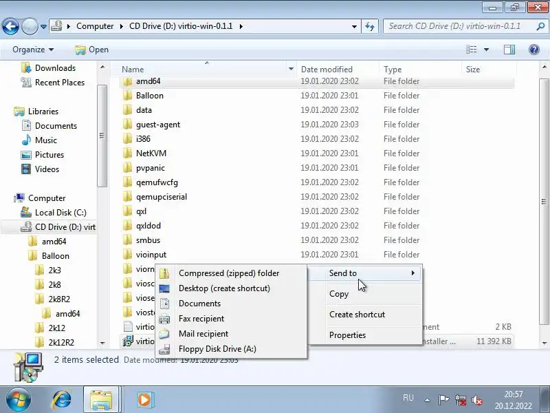Sort by the Size column header

coord(473,70)
